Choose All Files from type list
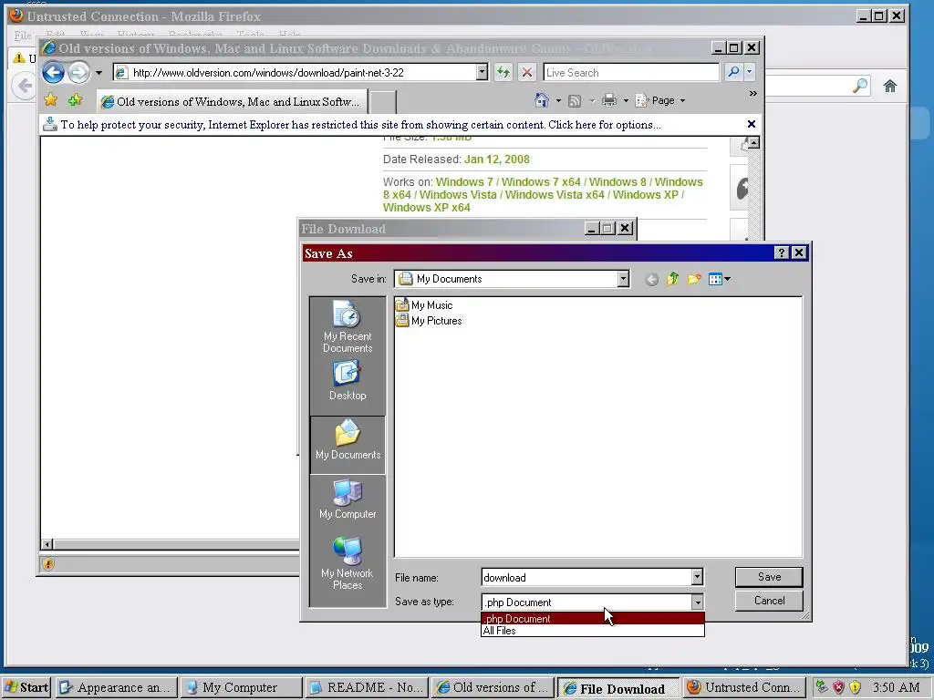 click(x=593, y=631)
